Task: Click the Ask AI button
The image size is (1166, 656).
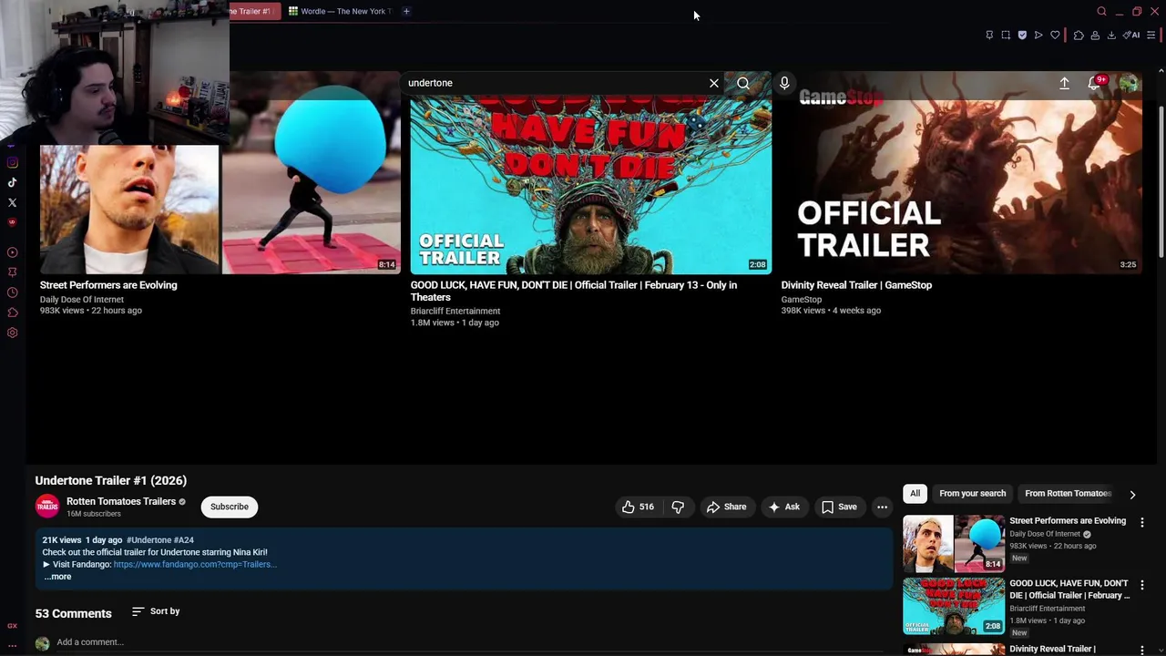Action: [x=784, y=507]
